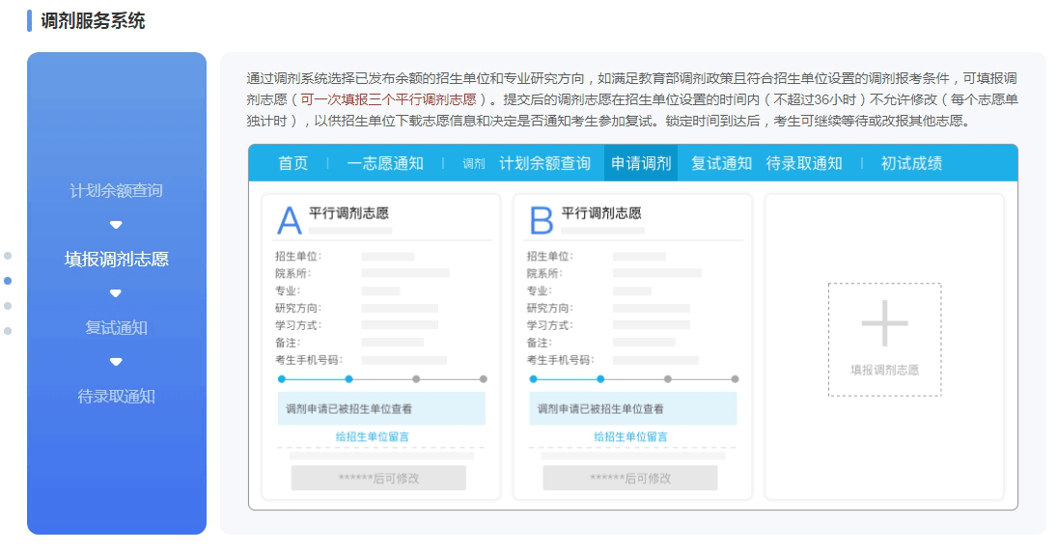
Task: Click 备注 label in card B
Action: pos(540,343)
